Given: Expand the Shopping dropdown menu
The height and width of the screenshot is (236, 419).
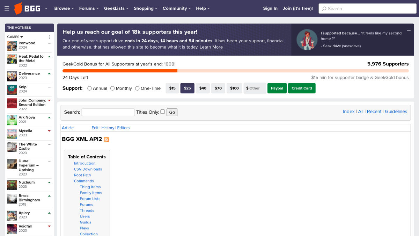Looking at the screenshot, I should [x=146, y=8].
